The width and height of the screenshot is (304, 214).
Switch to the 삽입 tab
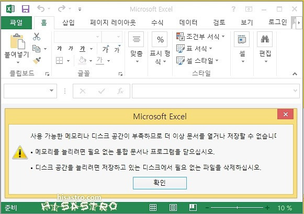tap(68, 22)
